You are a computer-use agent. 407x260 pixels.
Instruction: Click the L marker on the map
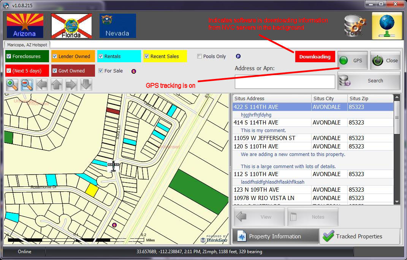point(114,225)
